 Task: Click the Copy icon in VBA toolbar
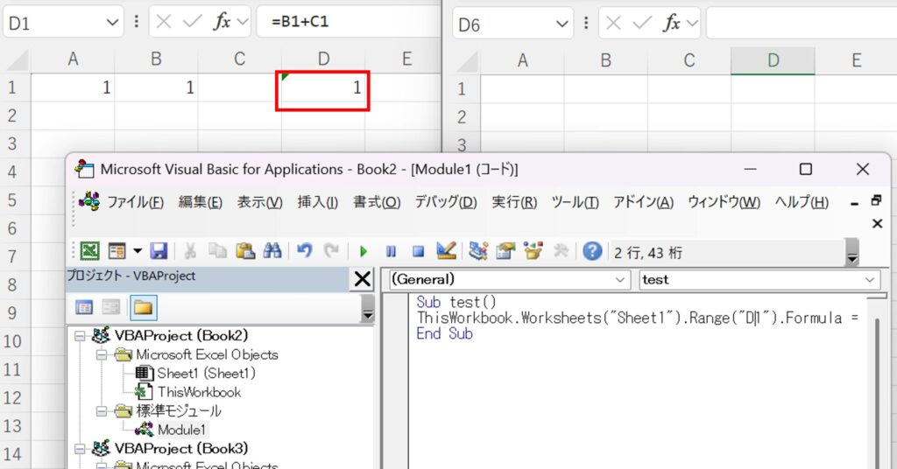pos(217,251)
